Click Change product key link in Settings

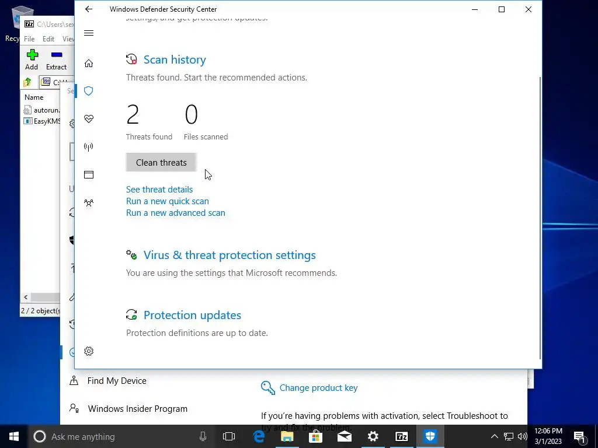[318, 388]
